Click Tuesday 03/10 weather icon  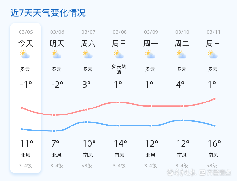click(182, 55)
